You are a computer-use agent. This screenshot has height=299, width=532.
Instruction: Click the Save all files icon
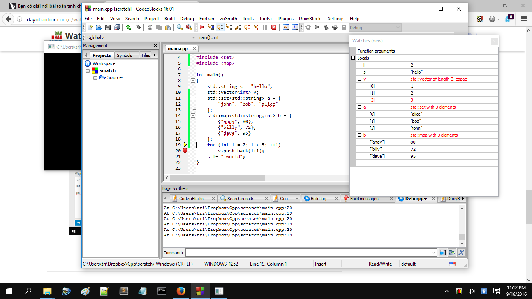tap(117, 27)
